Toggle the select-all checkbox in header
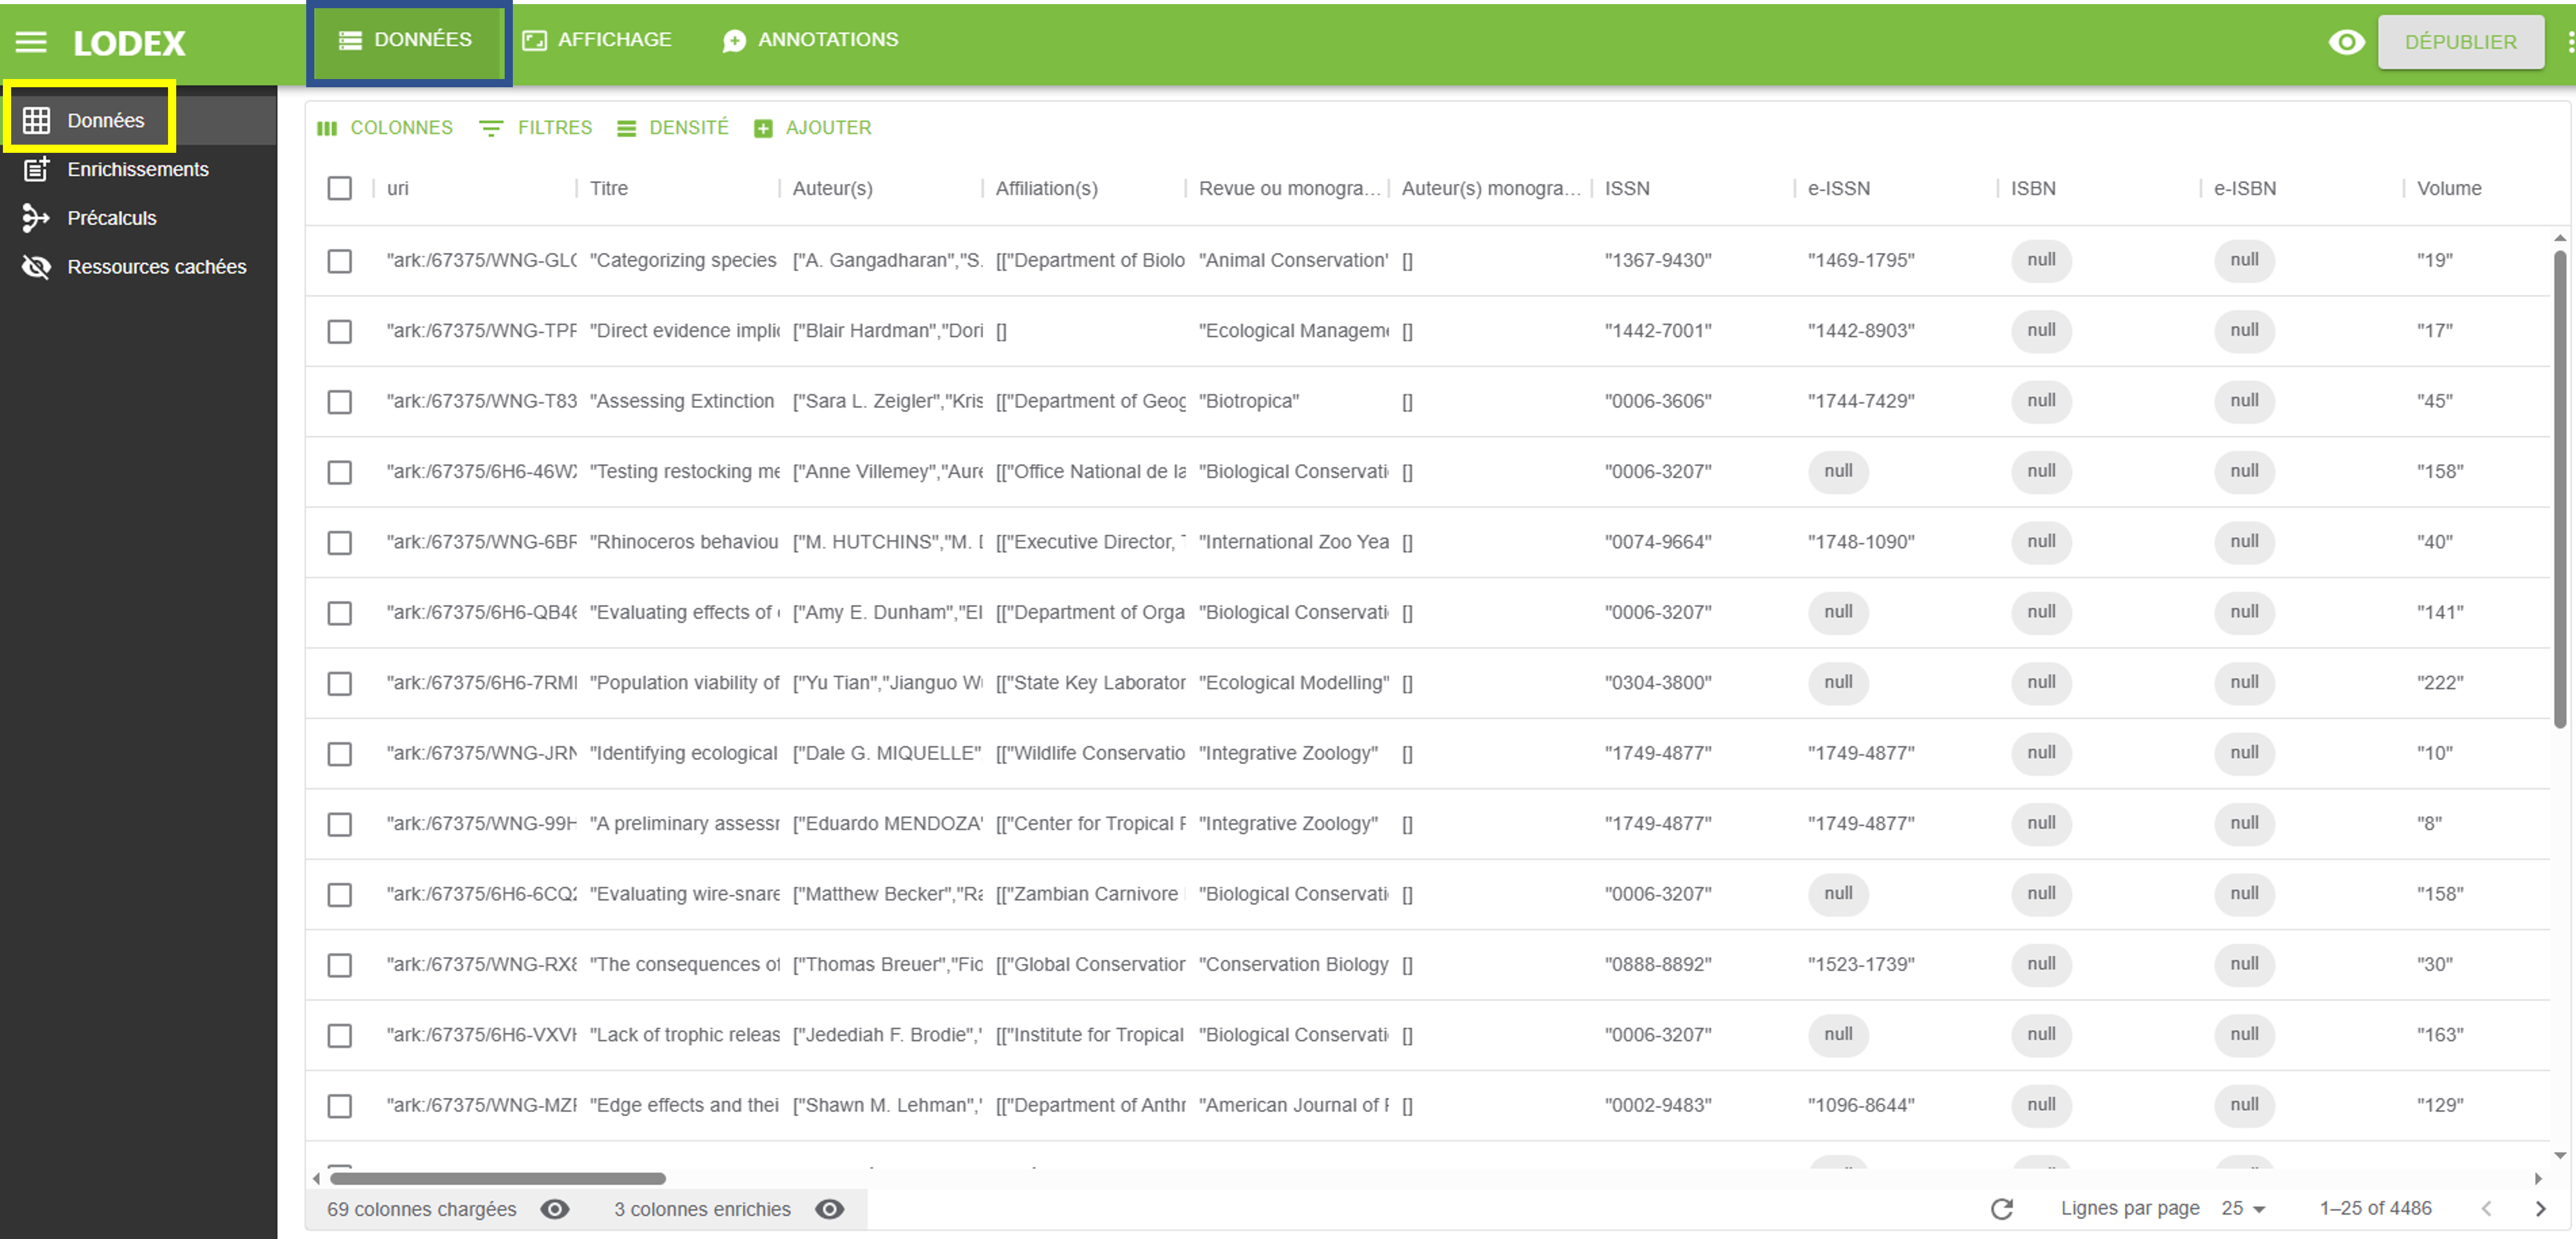The width and height of the screenshot is (2576, 1239). 340,188
